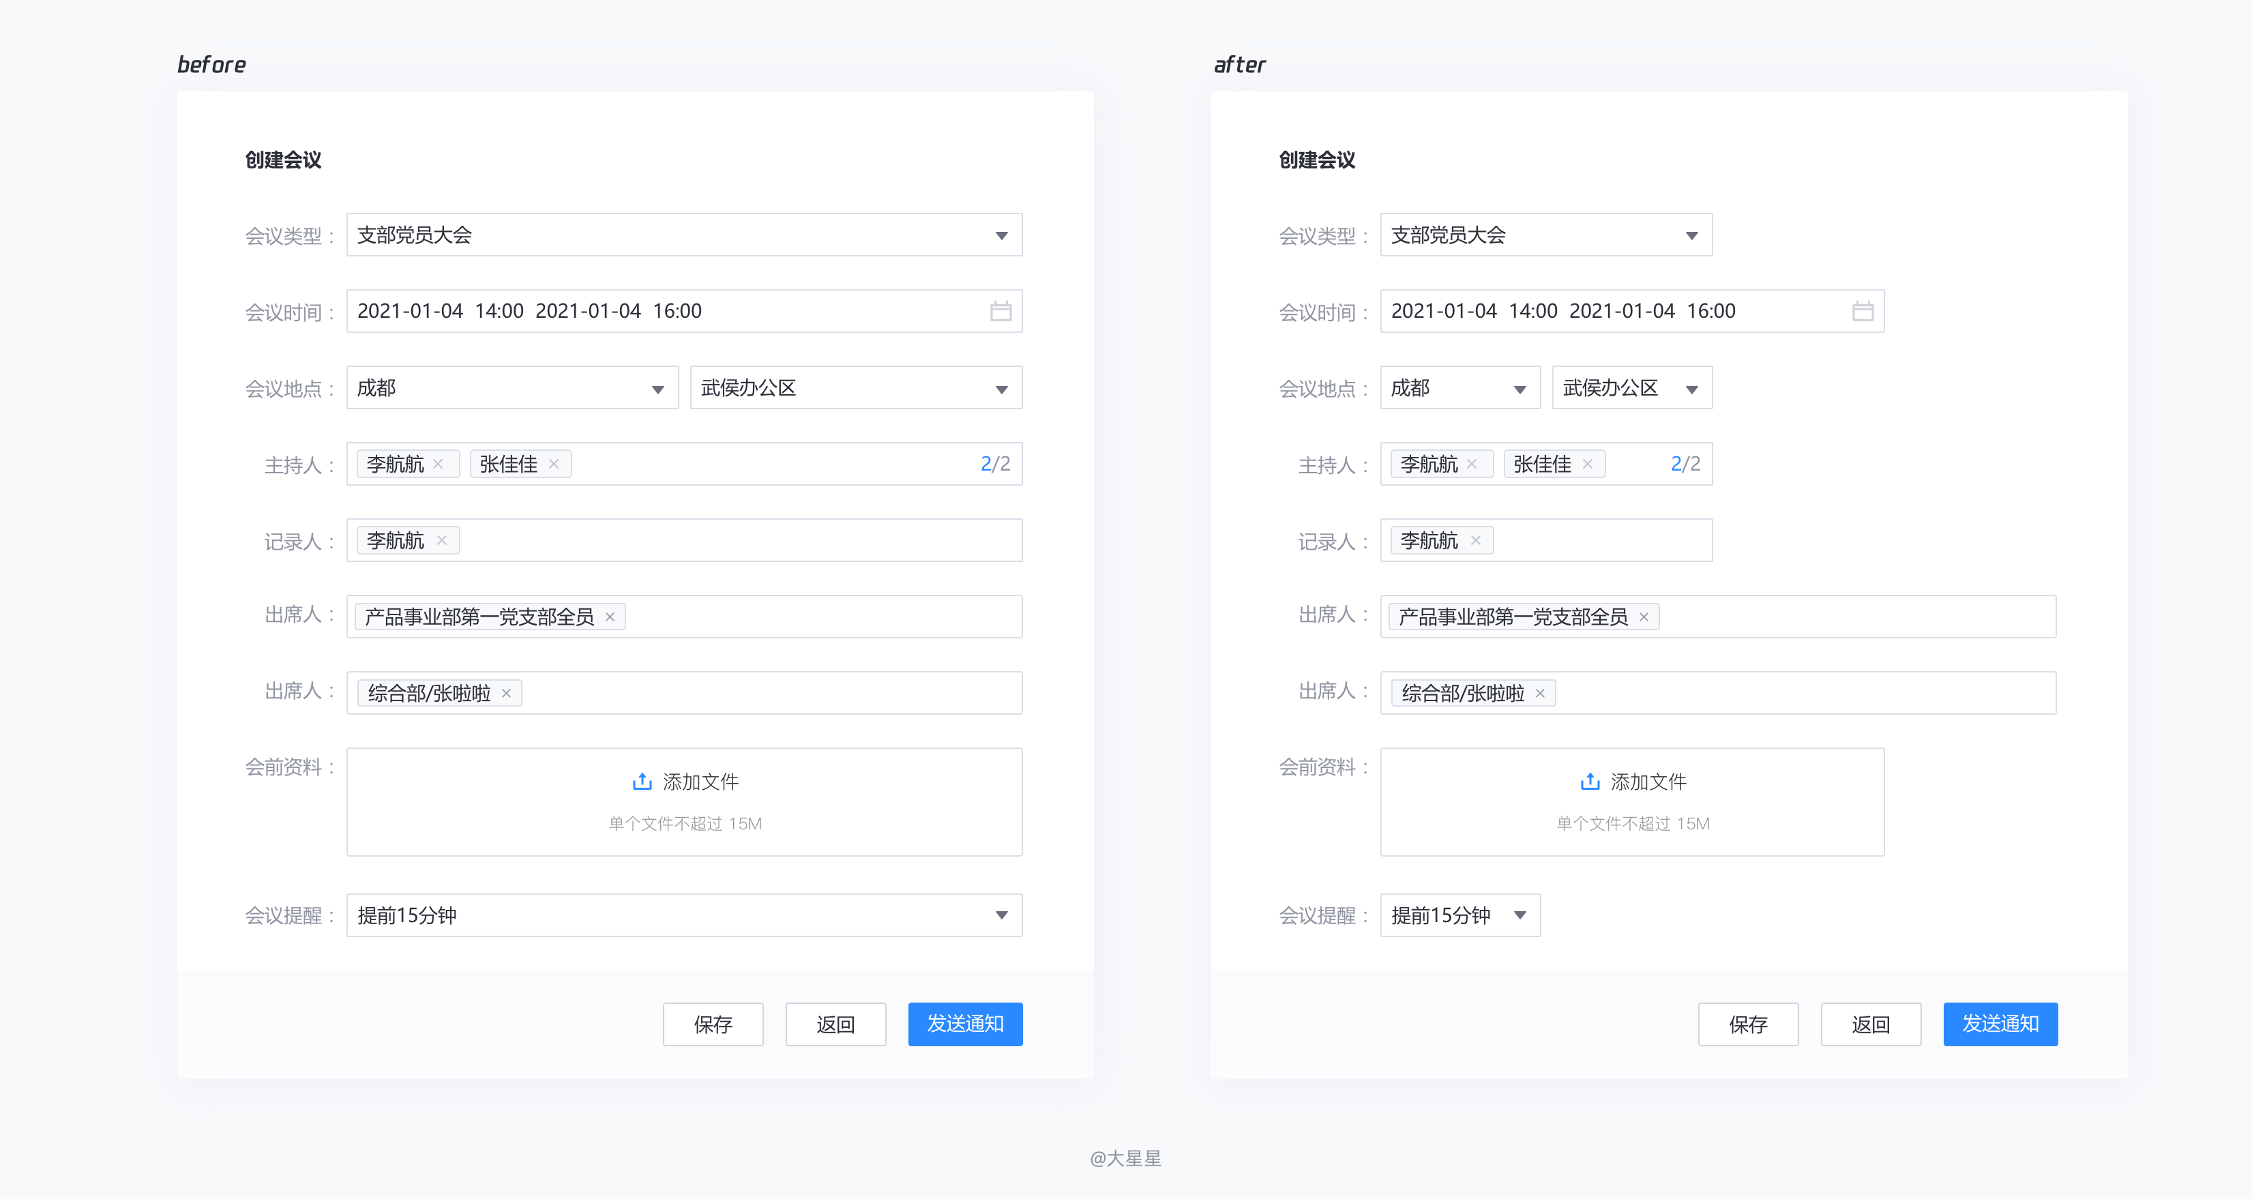Click 返回 button in the after panel

[x=1870, y=1024]
